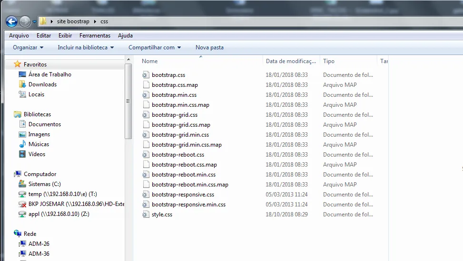The width and height of the screenshot is (463, 261).
Task: Sort by 'Data de modificaç...' column header
Action: coord(291,61)
